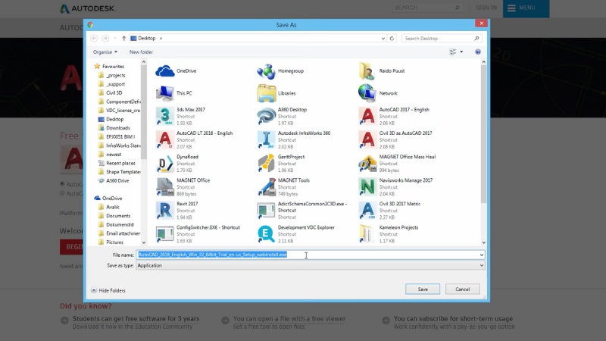Select A360 Drive in sidebar

(x=117, y=181)
